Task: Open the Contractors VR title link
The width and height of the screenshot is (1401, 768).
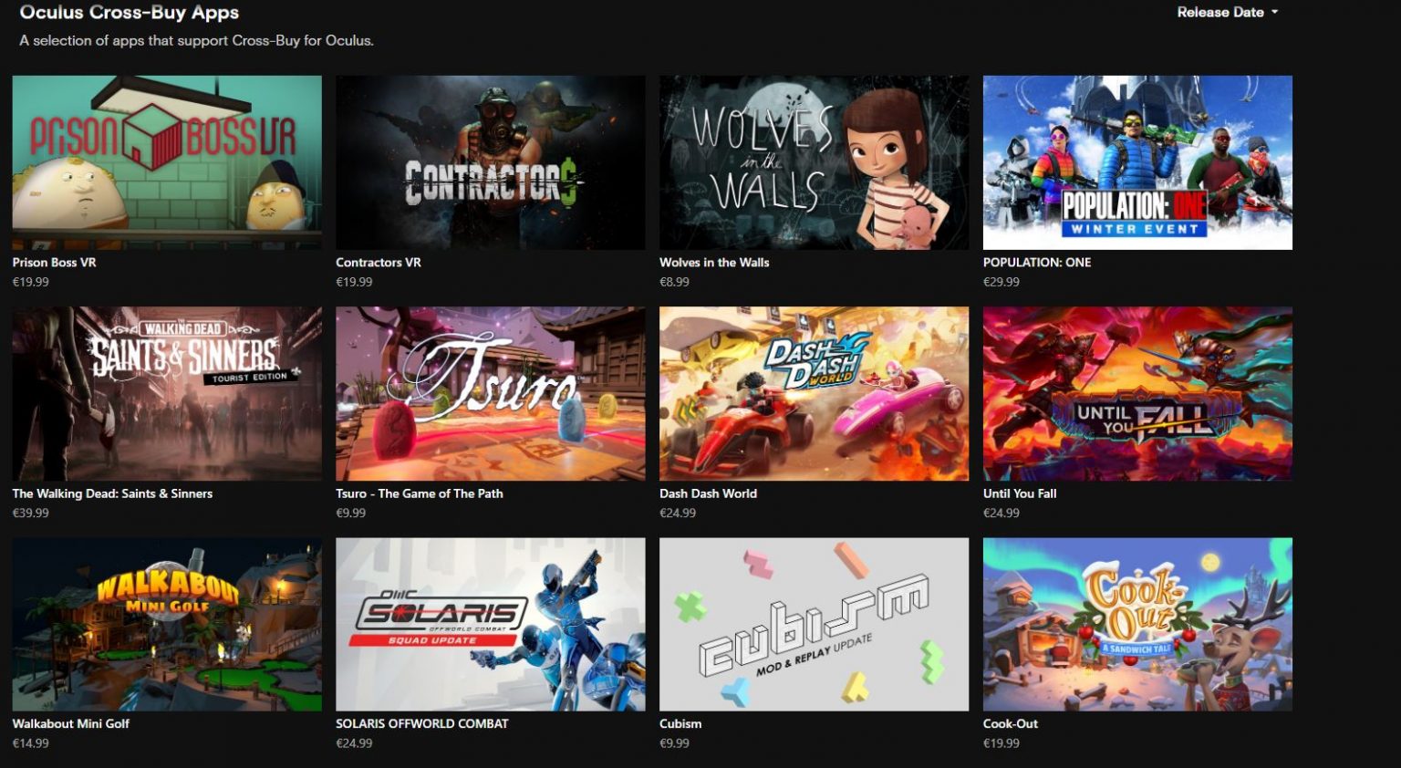Action: tap(379, 262)
